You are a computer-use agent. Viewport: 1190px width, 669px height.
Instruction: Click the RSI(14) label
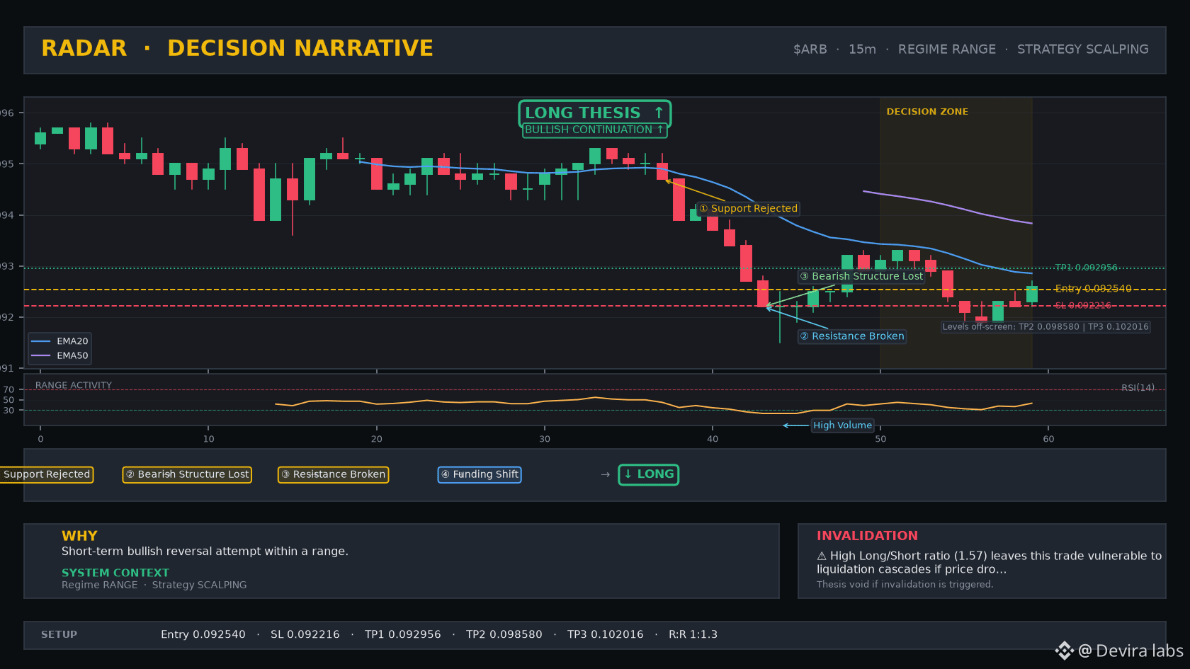click(1138, 387)
